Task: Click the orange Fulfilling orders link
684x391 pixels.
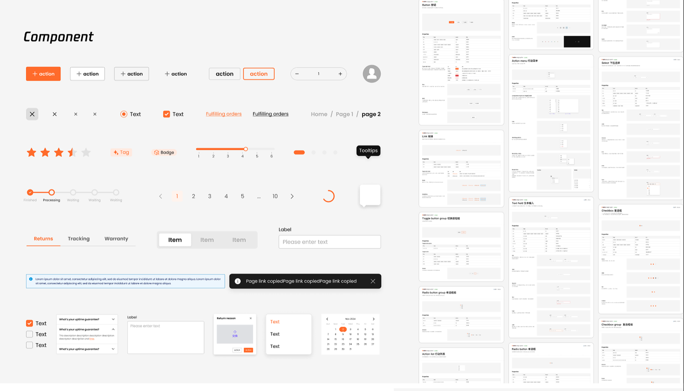Action: point(224,114)
